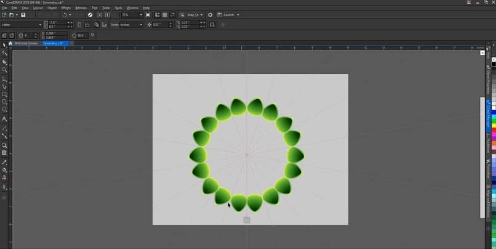Open the Effects menu

[x=66, y=8]
